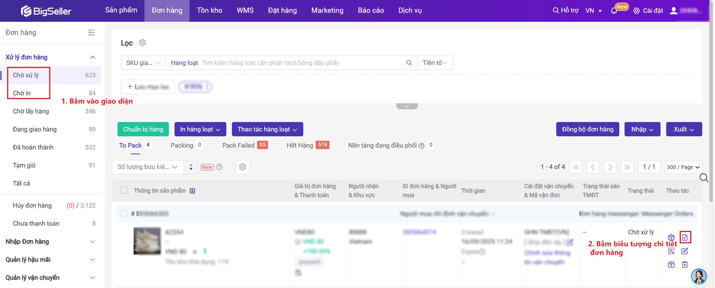This screenshot has height=288, width=715.
Task: Open the order details document icon
Action: (x=685, y=237)
